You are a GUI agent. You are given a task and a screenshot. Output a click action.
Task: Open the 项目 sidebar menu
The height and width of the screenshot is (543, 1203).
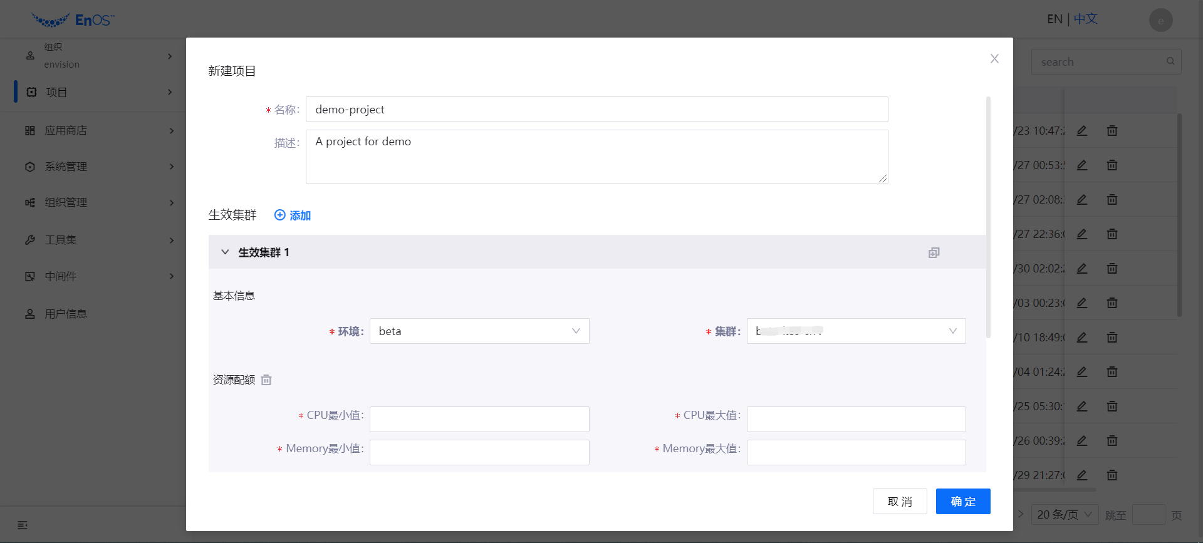click(x=93, y=92)
